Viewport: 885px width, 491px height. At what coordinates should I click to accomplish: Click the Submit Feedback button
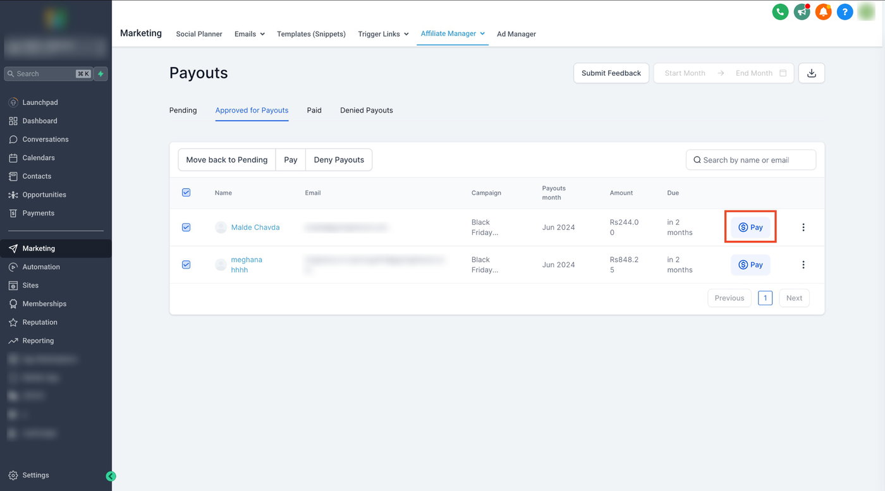611,73
